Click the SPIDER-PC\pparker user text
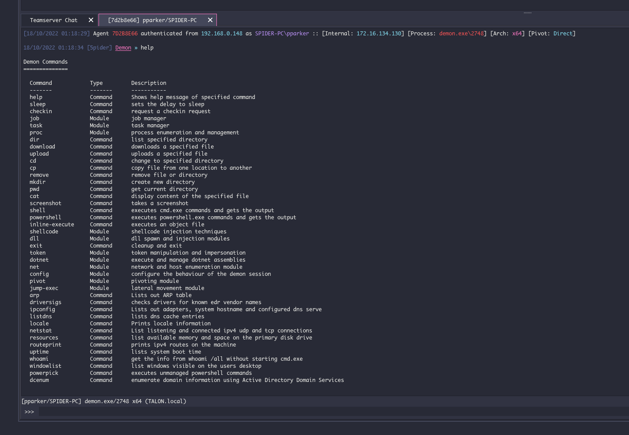629x435 pixels. point(282,34)
